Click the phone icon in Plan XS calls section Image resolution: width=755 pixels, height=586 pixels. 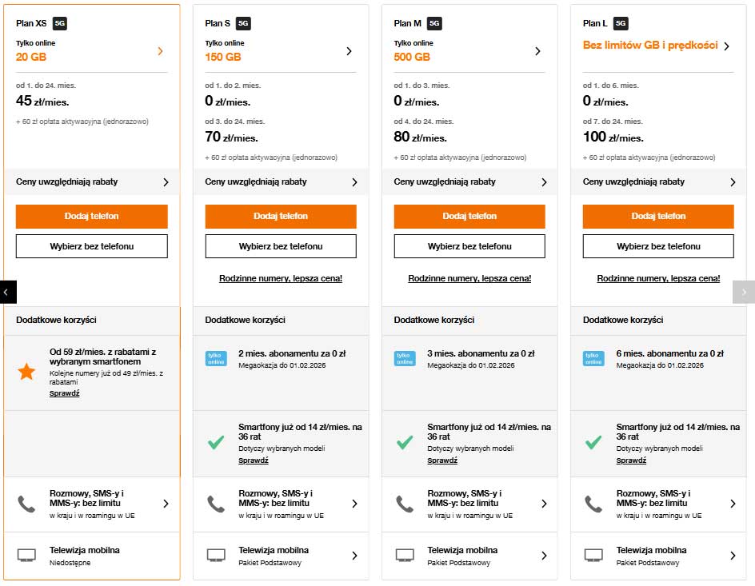[26, 504]
